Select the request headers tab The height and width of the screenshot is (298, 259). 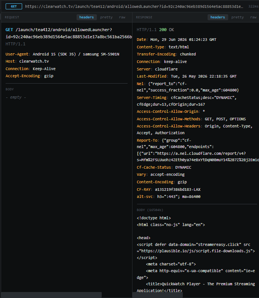point(87,17)
